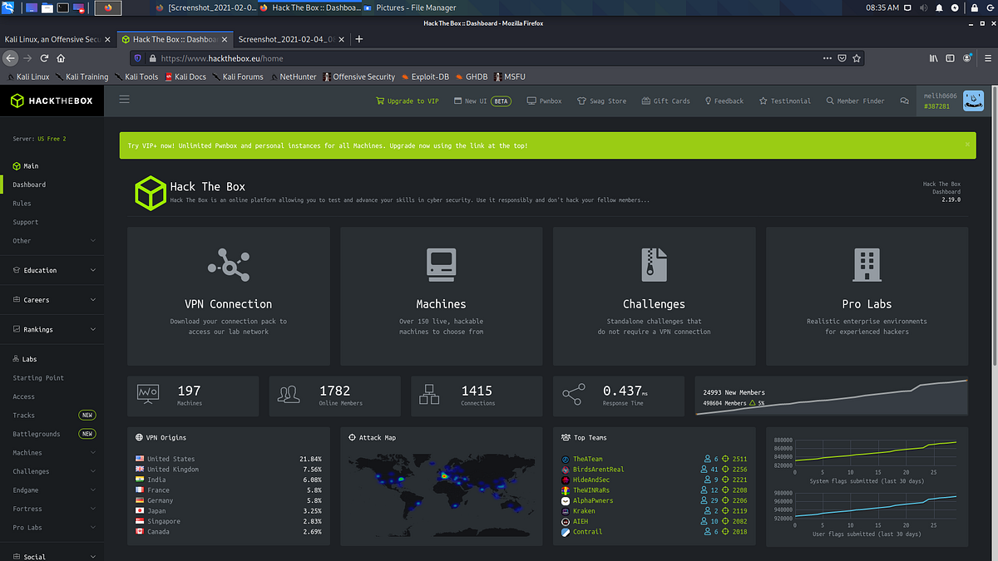Open the Challenges card icon

tap(654, 263)
